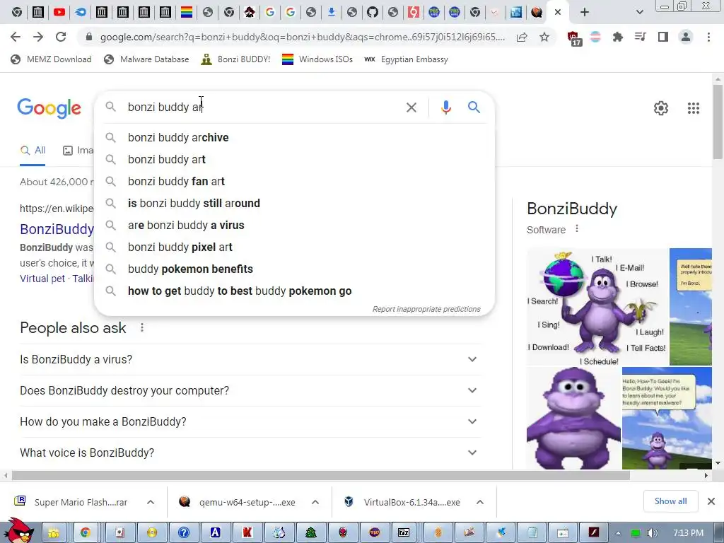Expand 'How do you make a BonziBuddy?'
The height and width of the screenshot is (543, 724).
(x=250, y=421)
